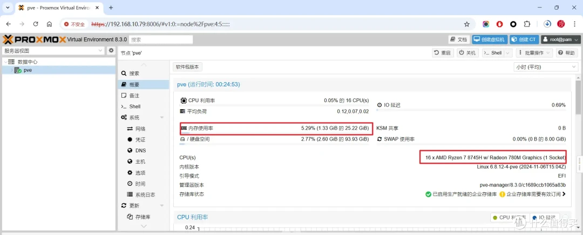Open the server view (服务器视图) dropdown
The width and height of the screenshot is (583, 235).
tap(53, 51)
